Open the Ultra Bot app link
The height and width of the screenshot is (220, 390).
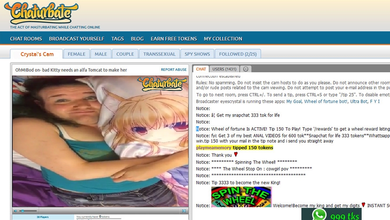tap(359, 101)
